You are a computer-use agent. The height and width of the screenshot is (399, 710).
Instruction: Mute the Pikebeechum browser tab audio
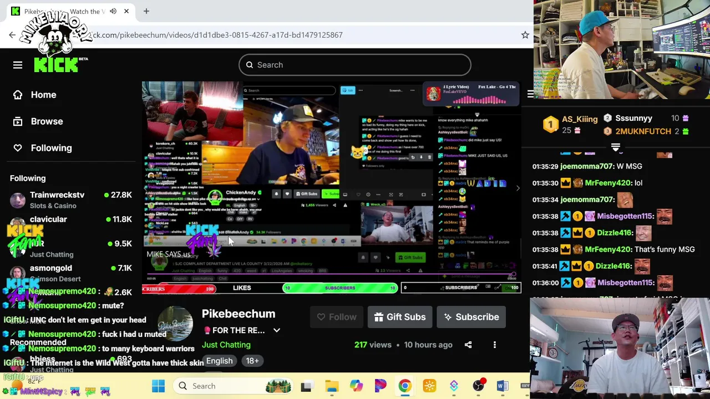click(113, 11)
